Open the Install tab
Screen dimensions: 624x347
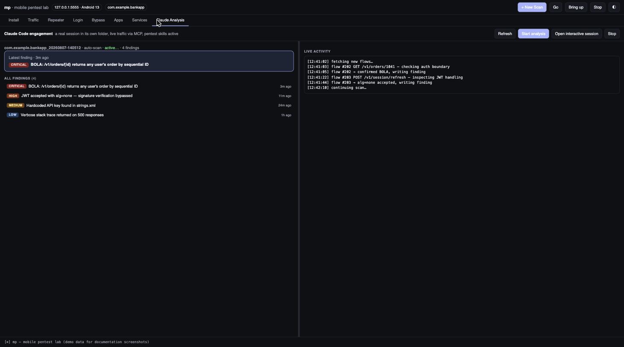[14, 20]
